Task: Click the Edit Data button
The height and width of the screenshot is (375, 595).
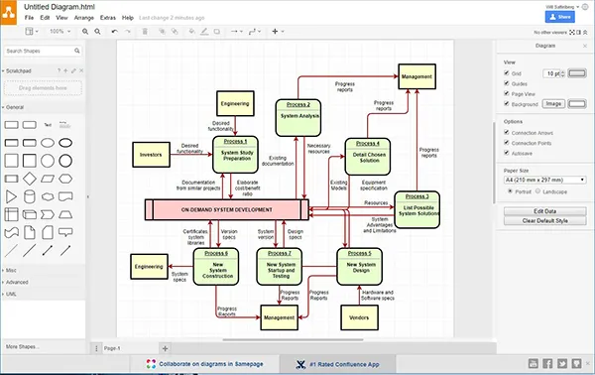Action: point(544,211)
